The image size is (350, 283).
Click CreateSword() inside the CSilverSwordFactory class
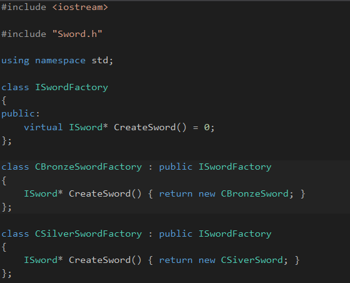click(105, 260)
